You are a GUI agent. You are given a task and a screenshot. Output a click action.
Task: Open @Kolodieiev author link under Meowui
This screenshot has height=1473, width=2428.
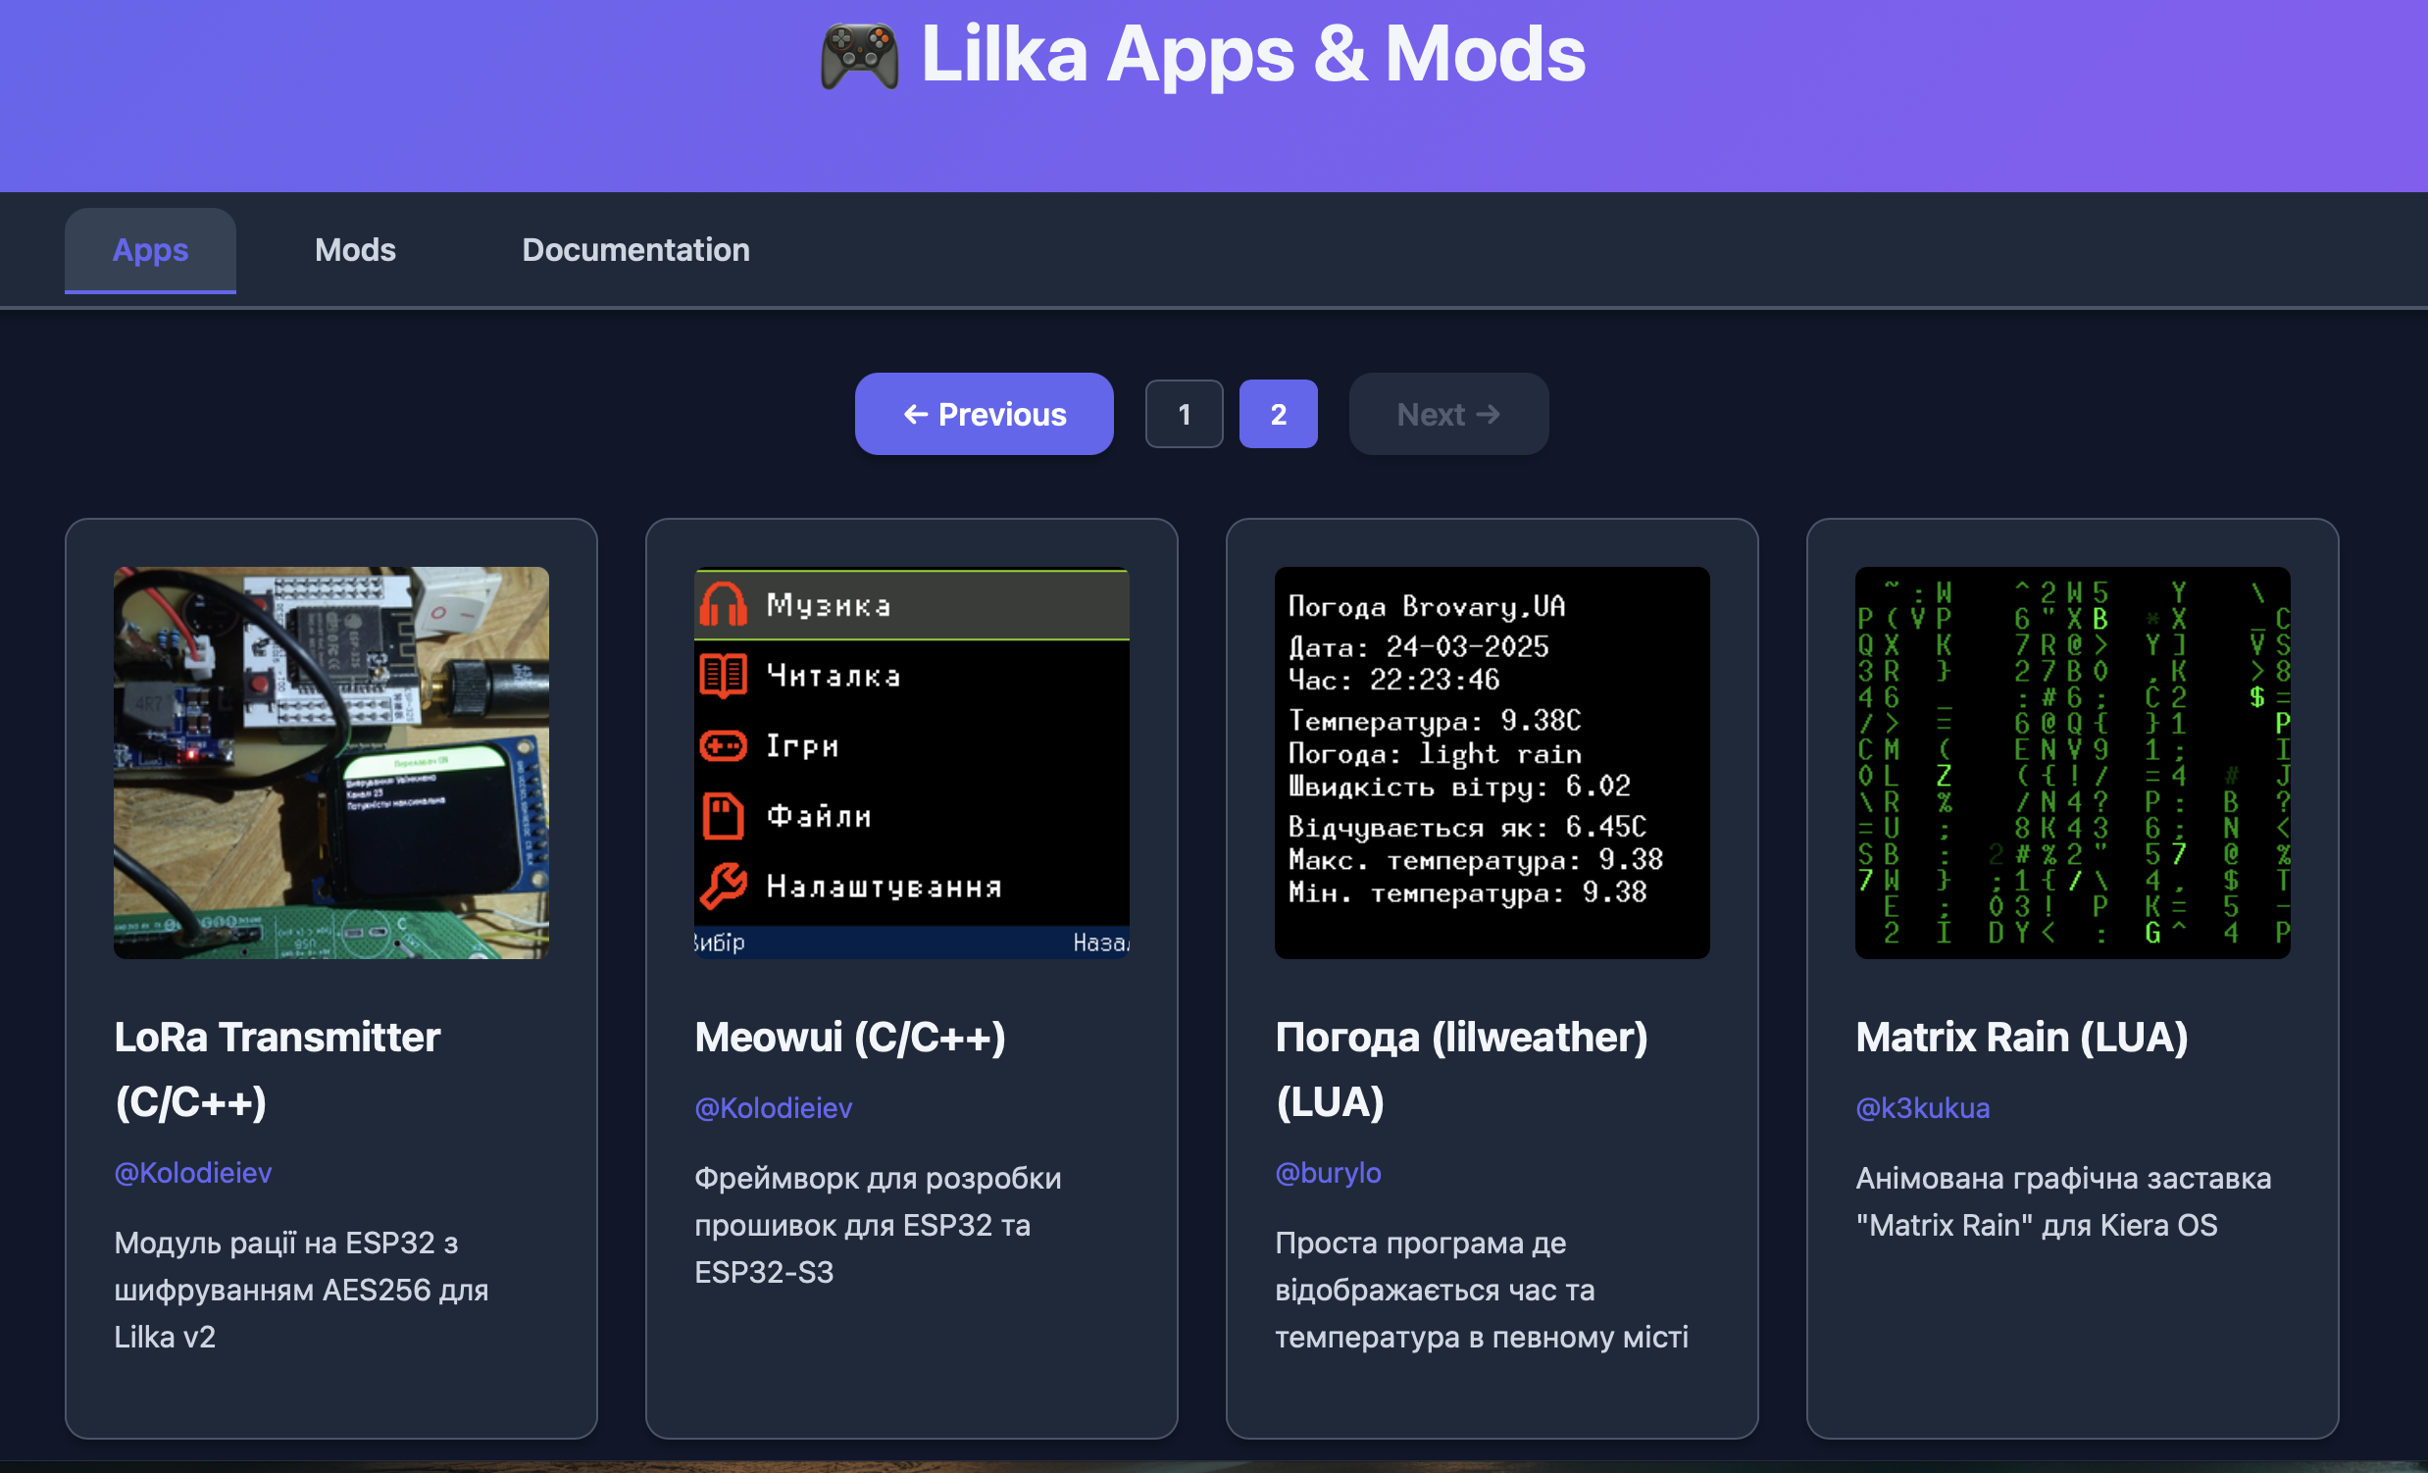point(774,1107)
